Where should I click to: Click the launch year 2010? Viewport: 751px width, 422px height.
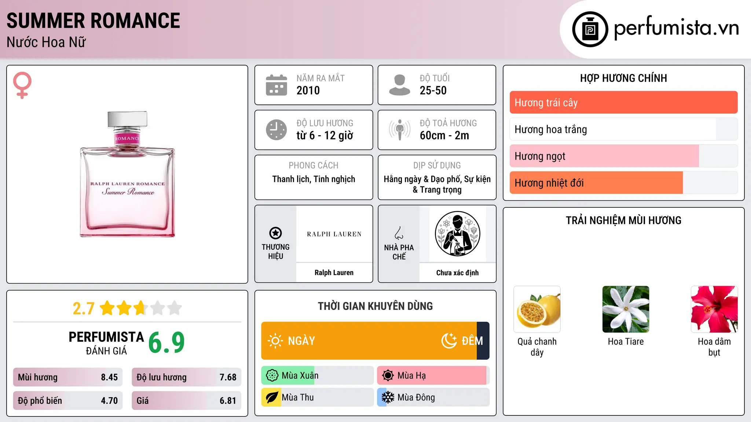(308, 90)
